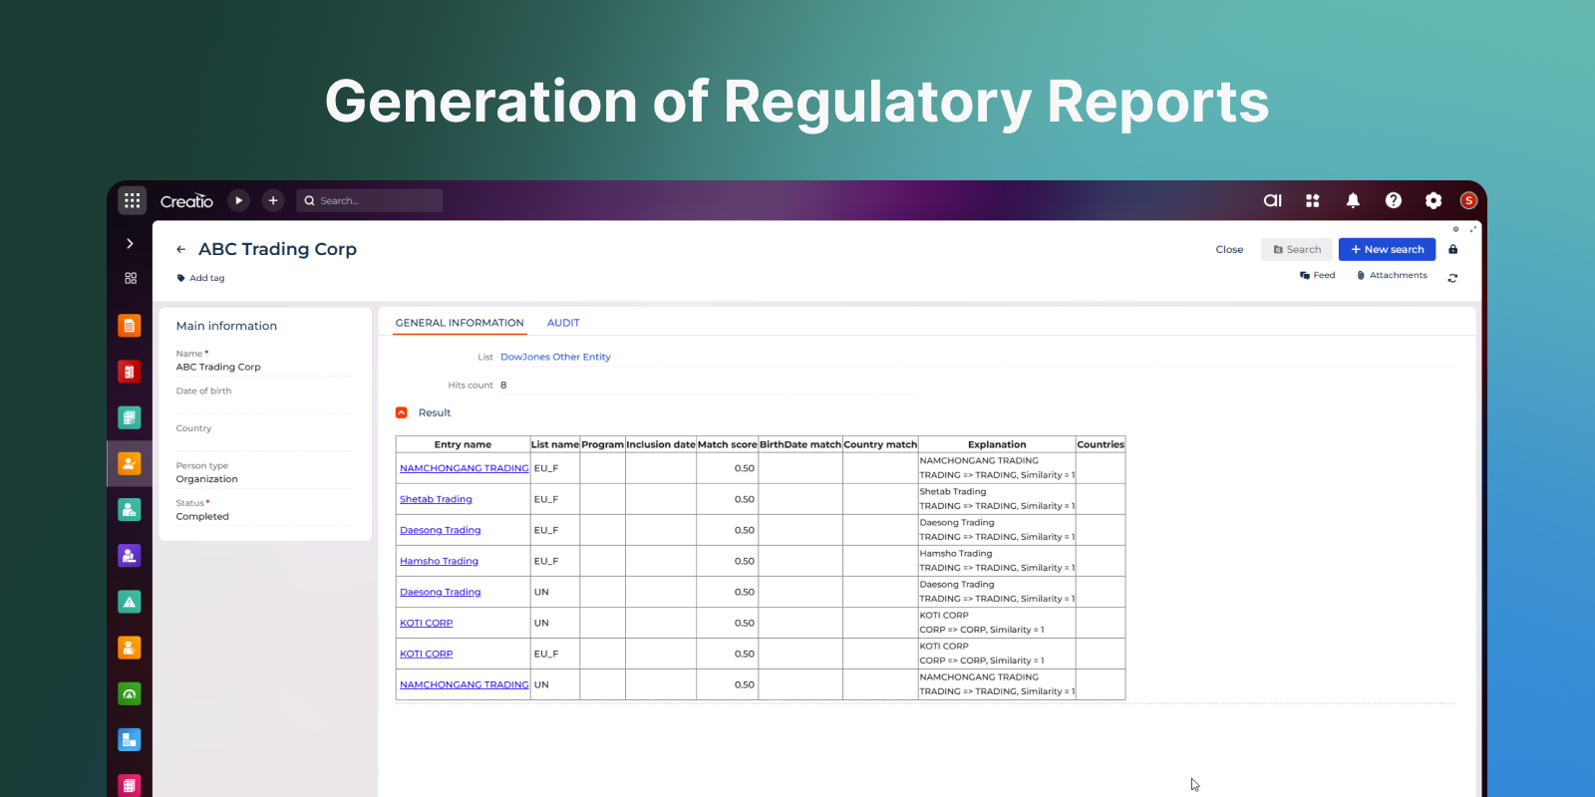Screen dimensions: 1595x797
Task: Open the Shetab Trading entry link
Action: click(436, 499)
